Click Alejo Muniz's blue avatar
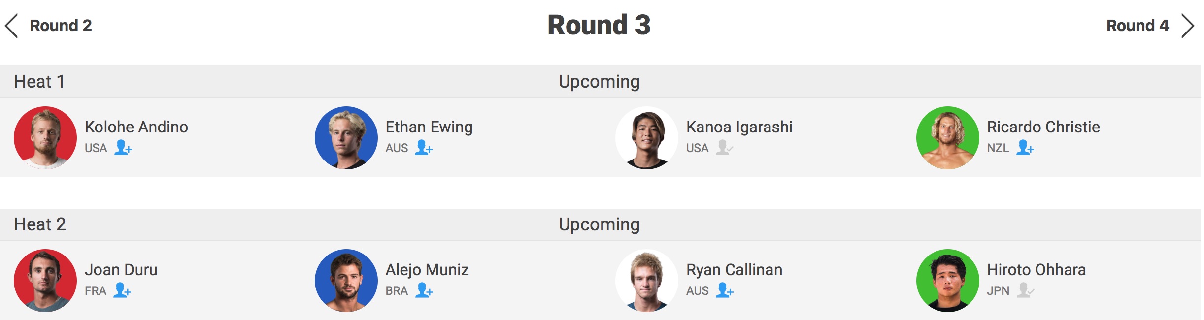This screenshot has width=1204, height=320. 346,281
